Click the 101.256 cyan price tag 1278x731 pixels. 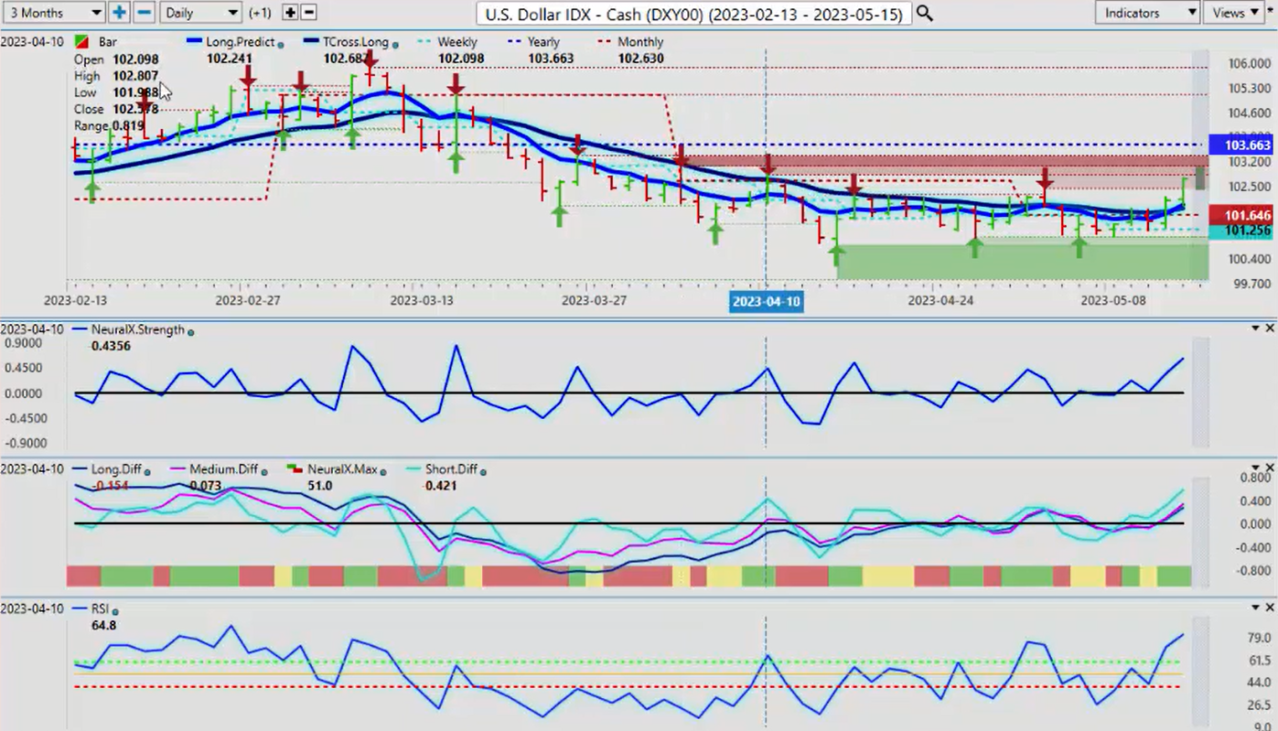click(1240, 231)
